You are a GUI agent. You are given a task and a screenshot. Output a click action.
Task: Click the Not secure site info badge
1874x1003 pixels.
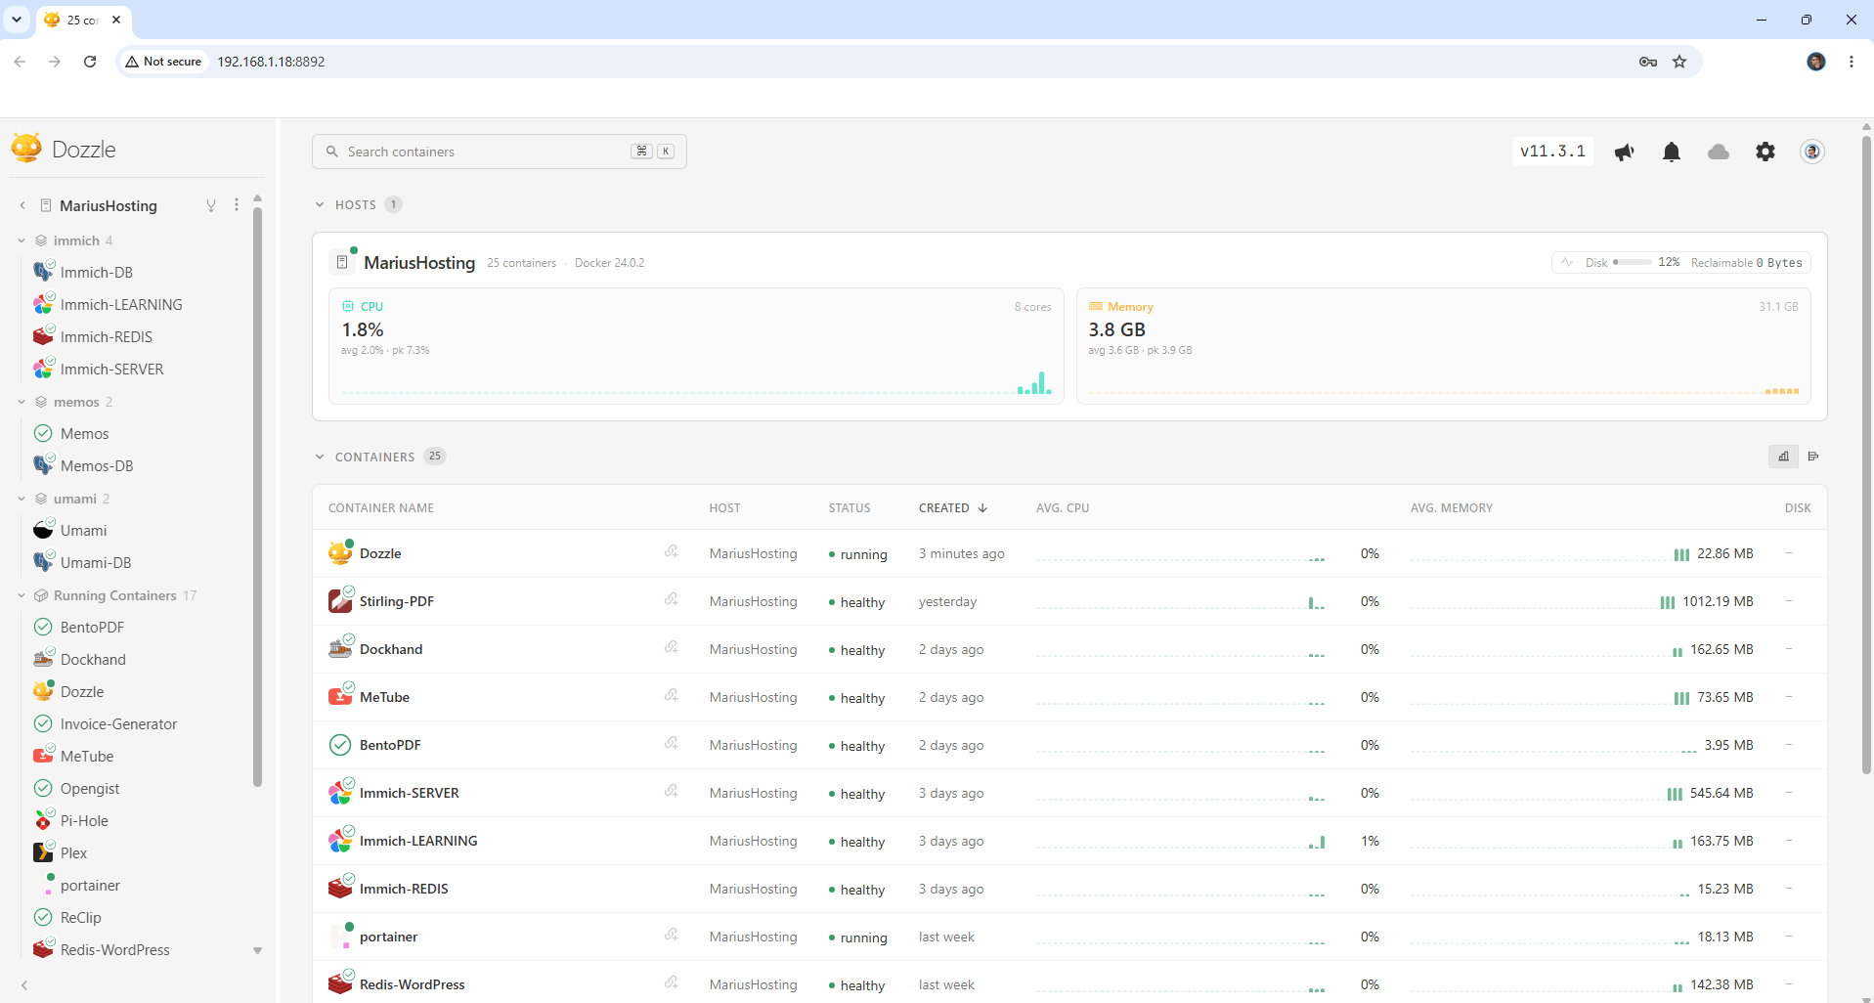[163, 62]
